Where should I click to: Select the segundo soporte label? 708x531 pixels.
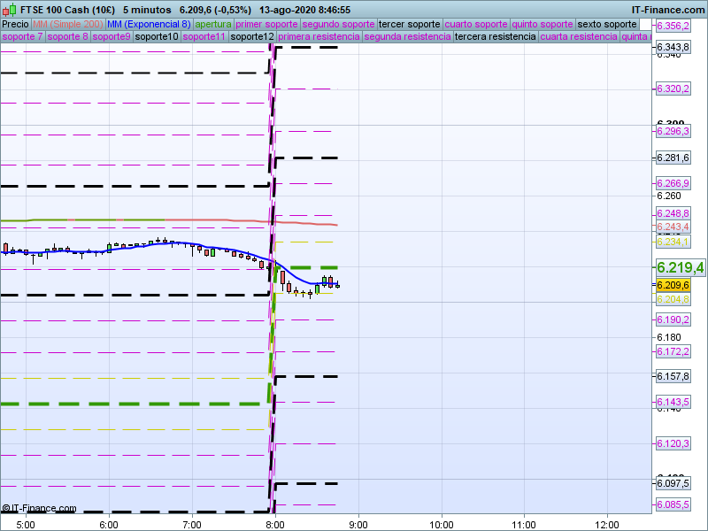click(338, 24)
